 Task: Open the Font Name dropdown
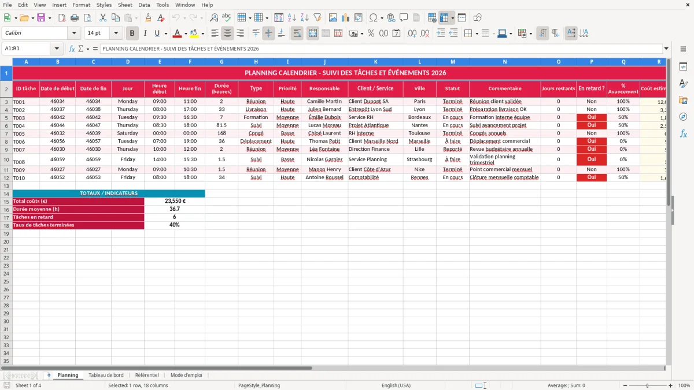(73, 34)
